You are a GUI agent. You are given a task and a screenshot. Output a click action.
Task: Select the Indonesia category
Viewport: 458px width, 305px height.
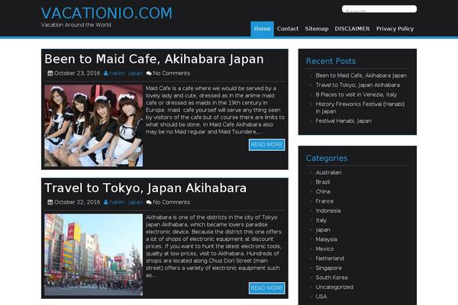pos(328,210)
